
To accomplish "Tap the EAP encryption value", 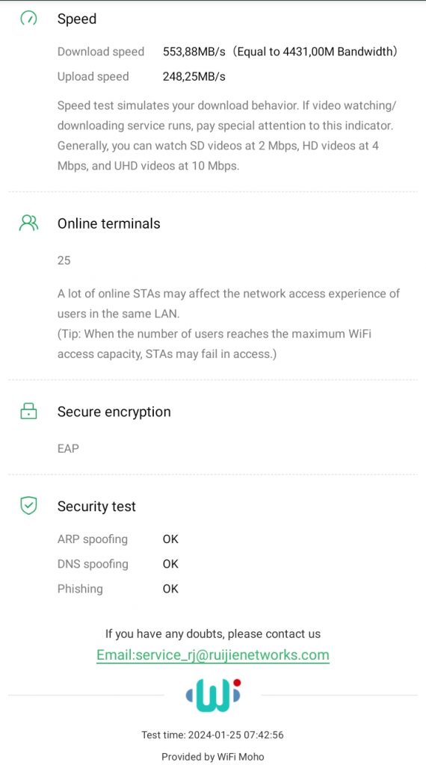I will (x=68, y=448).
